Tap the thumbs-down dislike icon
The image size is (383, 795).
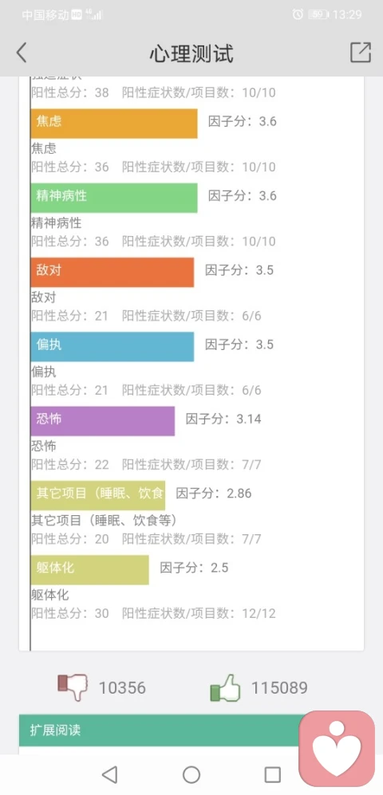click(x=73, y=687)
